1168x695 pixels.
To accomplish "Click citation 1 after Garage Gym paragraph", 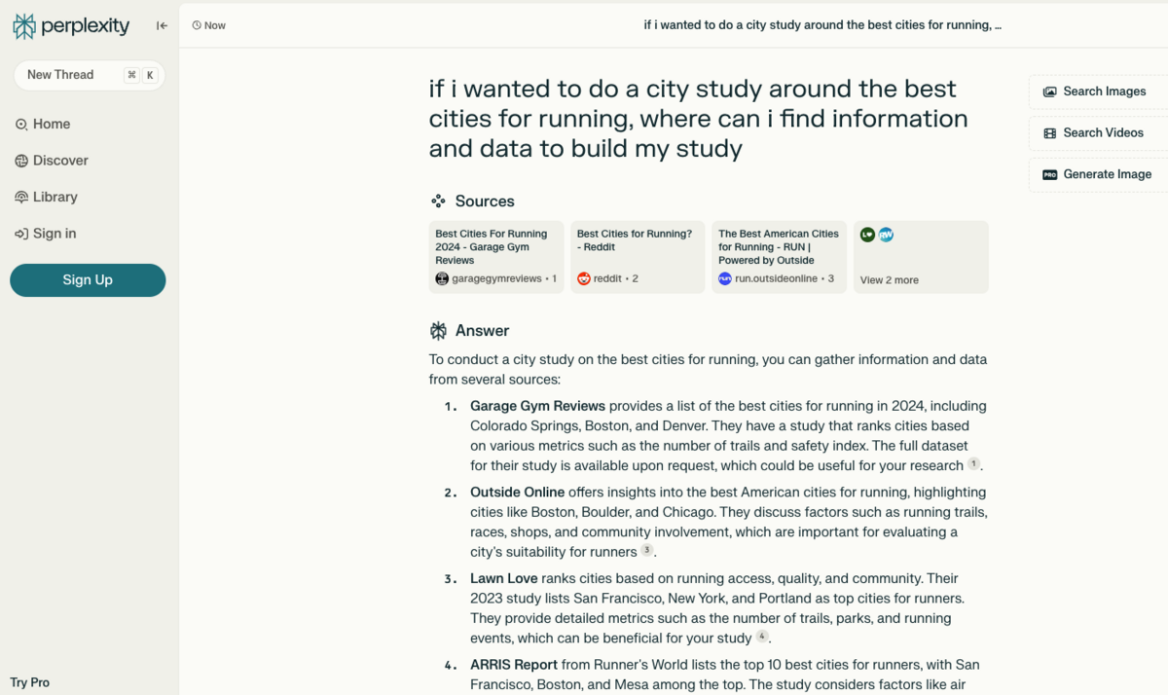I will click(x=973, y=464).
